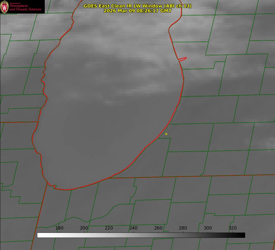The width and height of the screenshot is (275, 250).
Task: Click the 2026 Mar 09 GMT timestamp
Action: coord(137,11)
